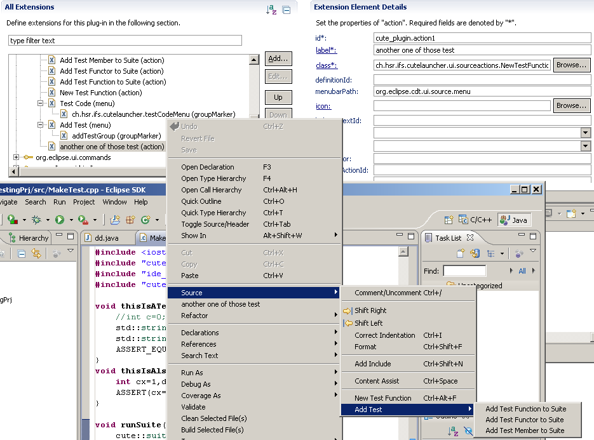Click Browse button next to icon field

pos(571,105)
